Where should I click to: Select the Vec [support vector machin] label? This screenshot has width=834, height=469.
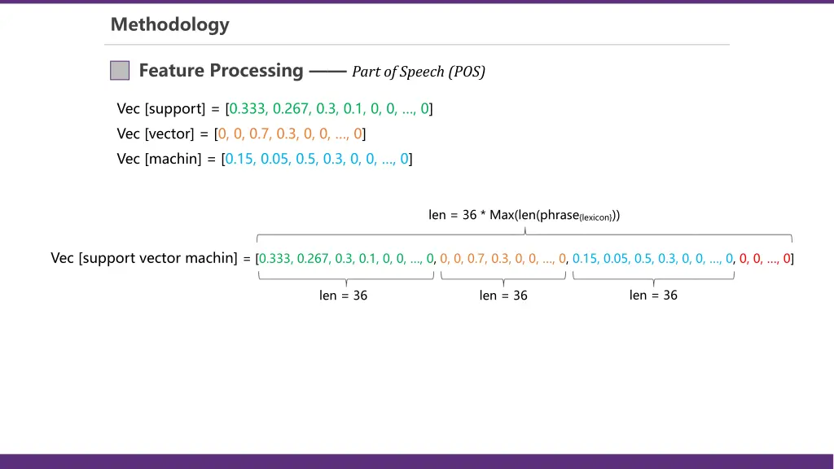coord(143,258)
